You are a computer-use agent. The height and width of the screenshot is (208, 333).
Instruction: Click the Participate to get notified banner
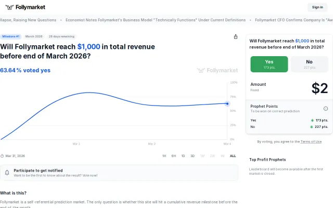coord(119,173)
